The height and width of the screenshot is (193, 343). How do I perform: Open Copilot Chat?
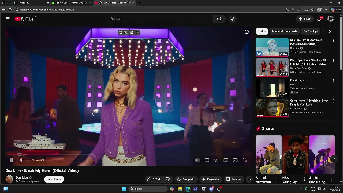[336, 10]
